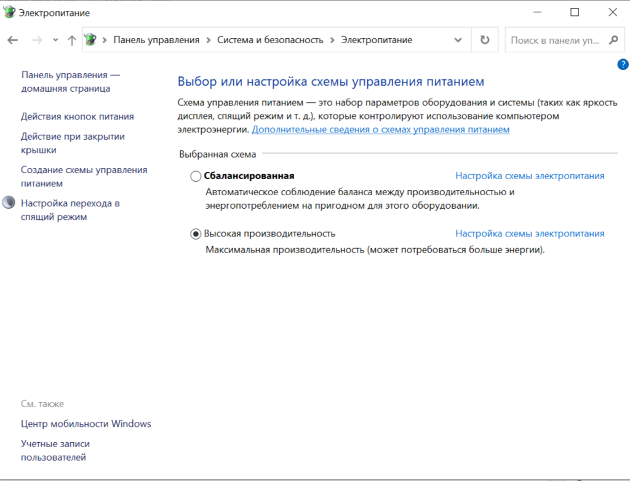Open recent locations dropdown arrow
The height and width of the screenshot is (481, 630).
point(55,40)
